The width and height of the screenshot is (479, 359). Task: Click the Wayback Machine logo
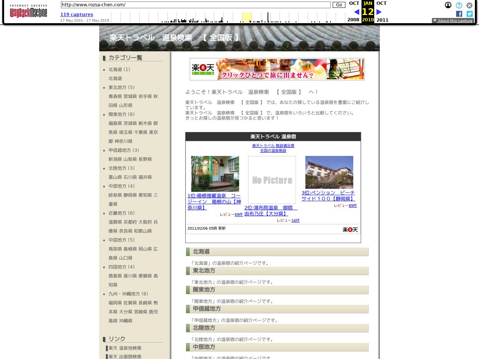(28, 12)
